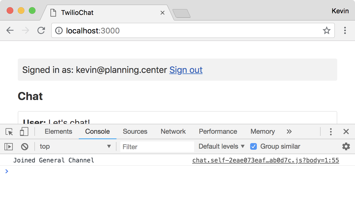Open console settings gear icon
The image size is (355, 200).
pos(346,146)
